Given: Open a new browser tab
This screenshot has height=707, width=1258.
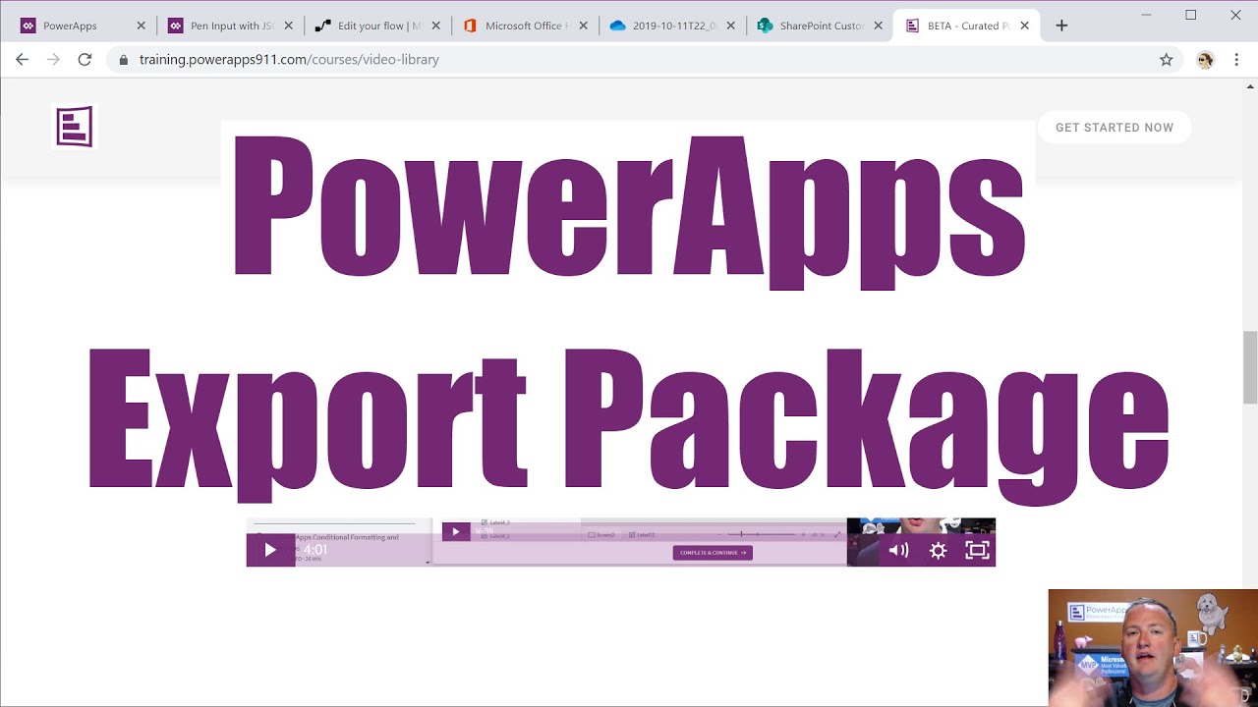Looking at the screenshot, I should [1061, 26].
